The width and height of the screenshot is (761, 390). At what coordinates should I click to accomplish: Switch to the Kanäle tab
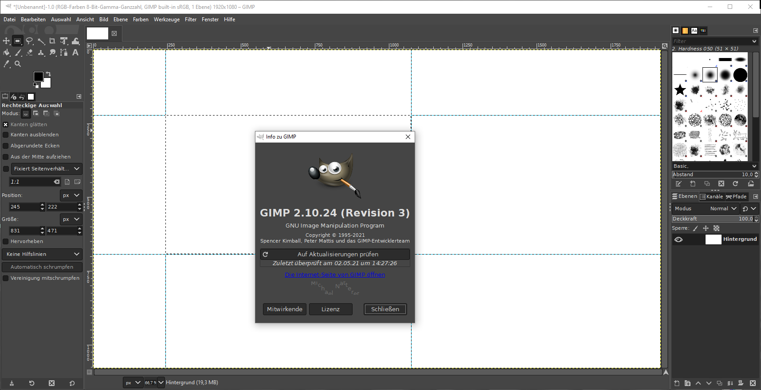(711, 197)
